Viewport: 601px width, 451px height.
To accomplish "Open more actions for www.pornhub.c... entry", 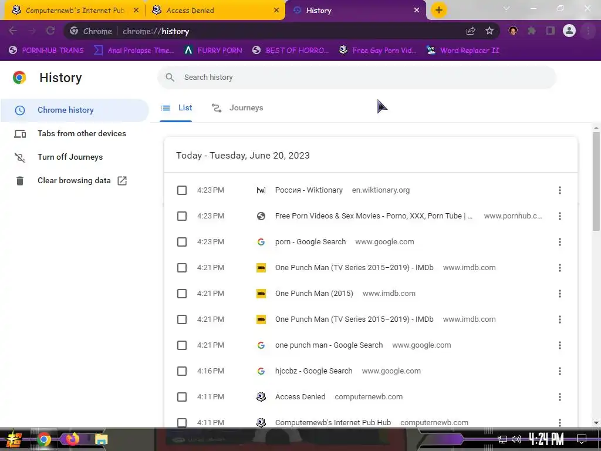I will pos(559,216).
